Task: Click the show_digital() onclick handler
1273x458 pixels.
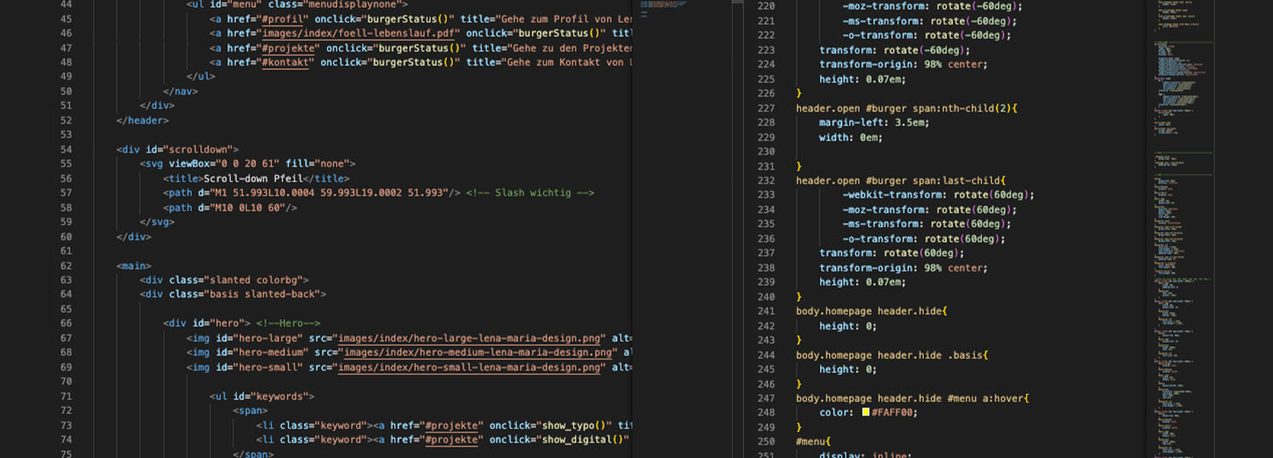Action: pyautogui.click(x=583, y=439)
